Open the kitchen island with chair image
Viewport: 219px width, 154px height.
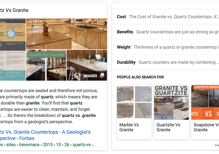[x=87, y=65]
